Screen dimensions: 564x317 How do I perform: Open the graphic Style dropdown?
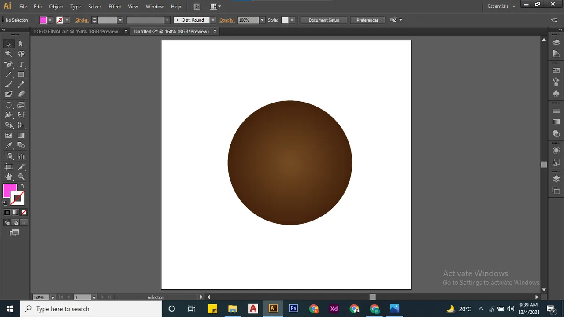(x=292, y=20)
